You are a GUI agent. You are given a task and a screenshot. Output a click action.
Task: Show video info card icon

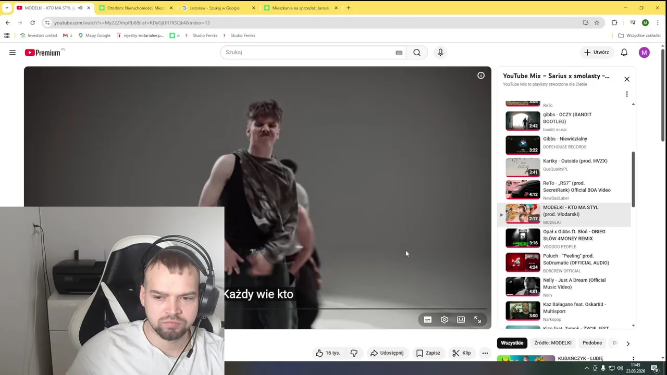point(481,76)
